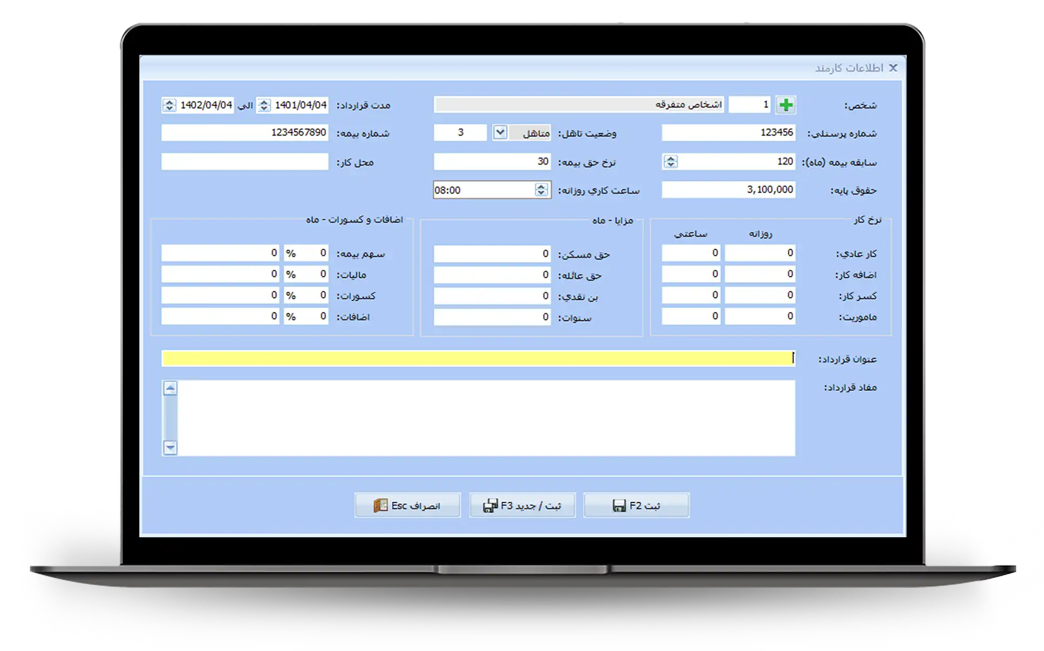
Task: Click the حق مسکن housing allowance field
Action: [x=492, y=254]
